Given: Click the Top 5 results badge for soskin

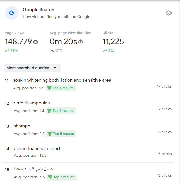Looking at the screenshot, I should pos(61,88).
